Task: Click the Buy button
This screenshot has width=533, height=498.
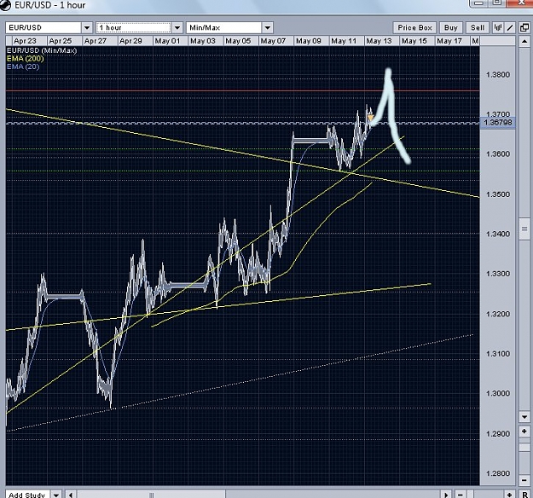Action: [x=451, y=27]
